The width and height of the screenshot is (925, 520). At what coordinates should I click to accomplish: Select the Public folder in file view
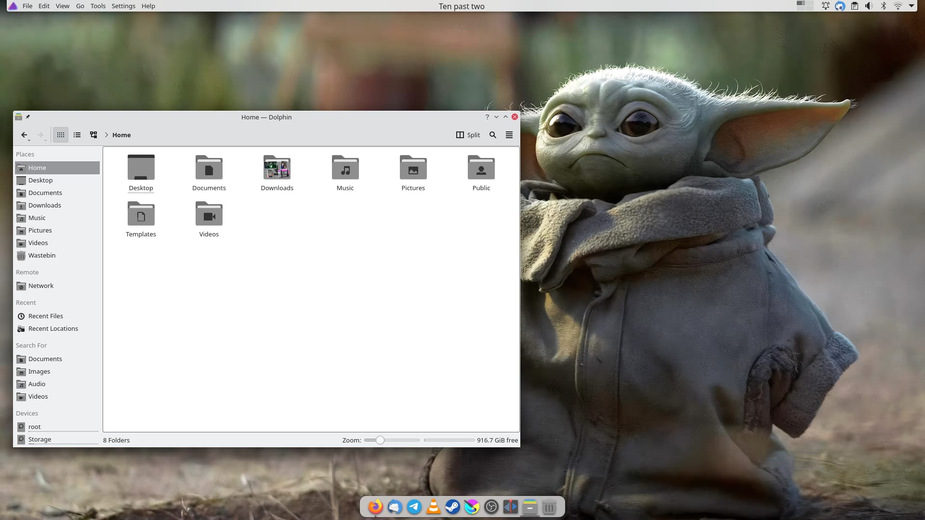click(x=481, y=173)
